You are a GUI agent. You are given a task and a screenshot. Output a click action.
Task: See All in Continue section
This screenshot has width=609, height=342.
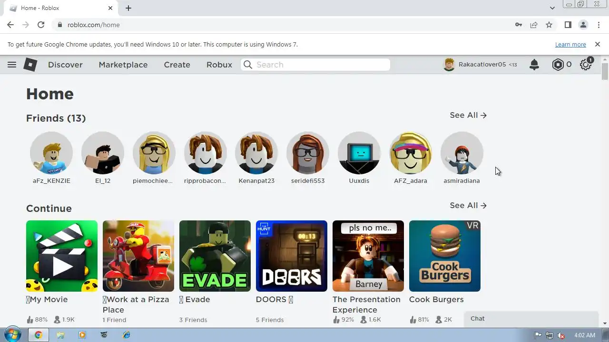(468, 205)
